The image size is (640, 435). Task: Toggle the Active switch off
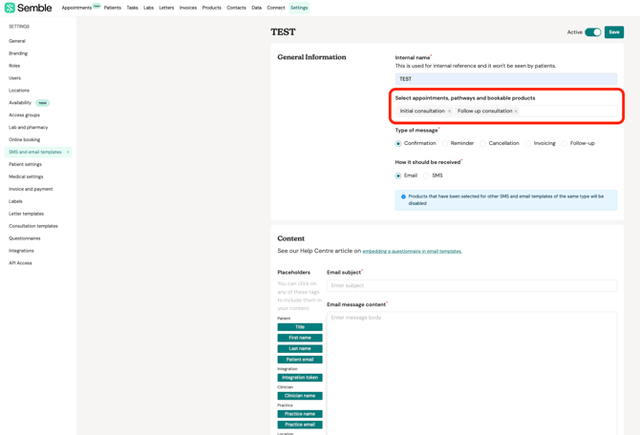pyautogui.click(x=592, y=32)
